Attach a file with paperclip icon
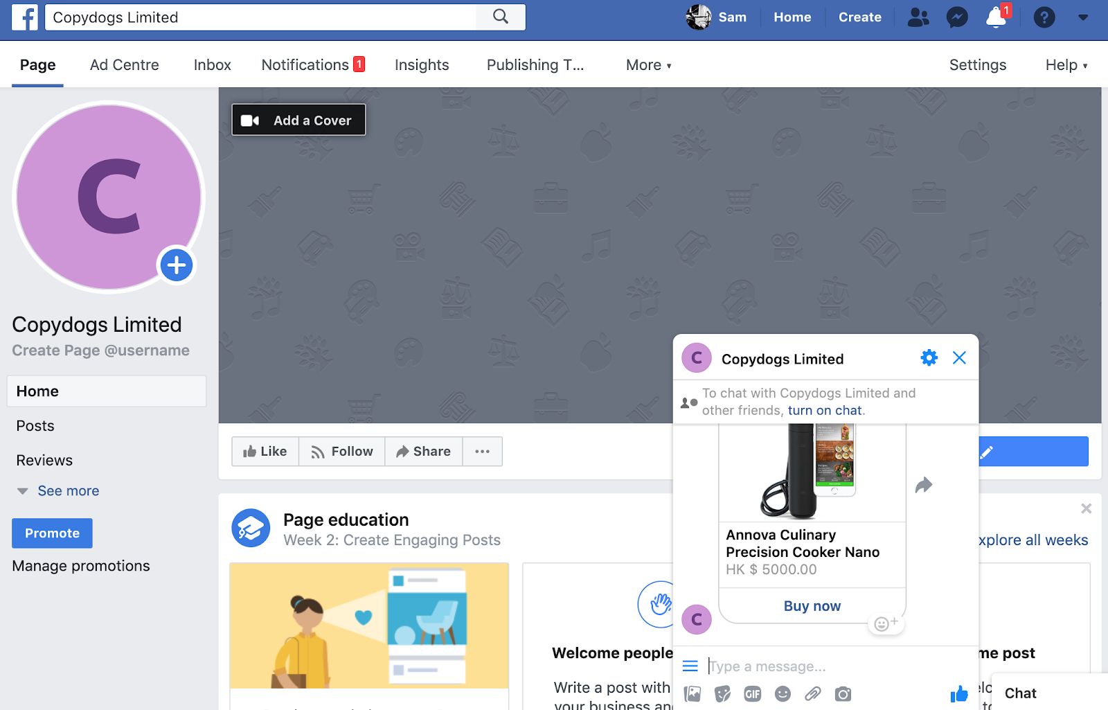 (x=813, y=694)
